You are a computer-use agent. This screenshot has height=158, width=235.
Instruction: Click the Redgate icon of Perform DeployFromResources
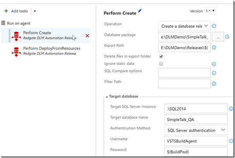click(17, 51)
